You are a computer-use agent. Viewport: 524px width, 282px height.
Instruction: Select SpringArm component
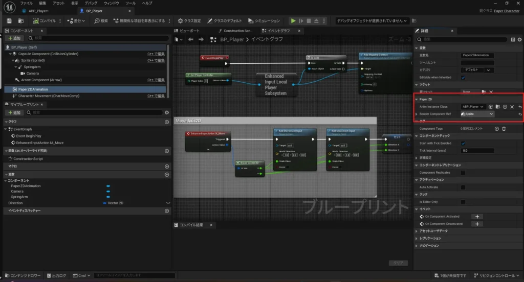click(x=32, y=67)
